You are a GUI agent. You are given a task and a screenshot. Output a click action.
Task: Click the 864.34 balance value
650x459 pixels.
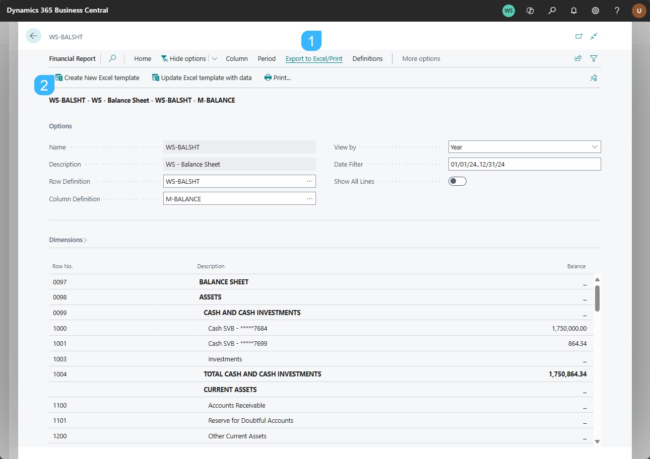(577, 343)
